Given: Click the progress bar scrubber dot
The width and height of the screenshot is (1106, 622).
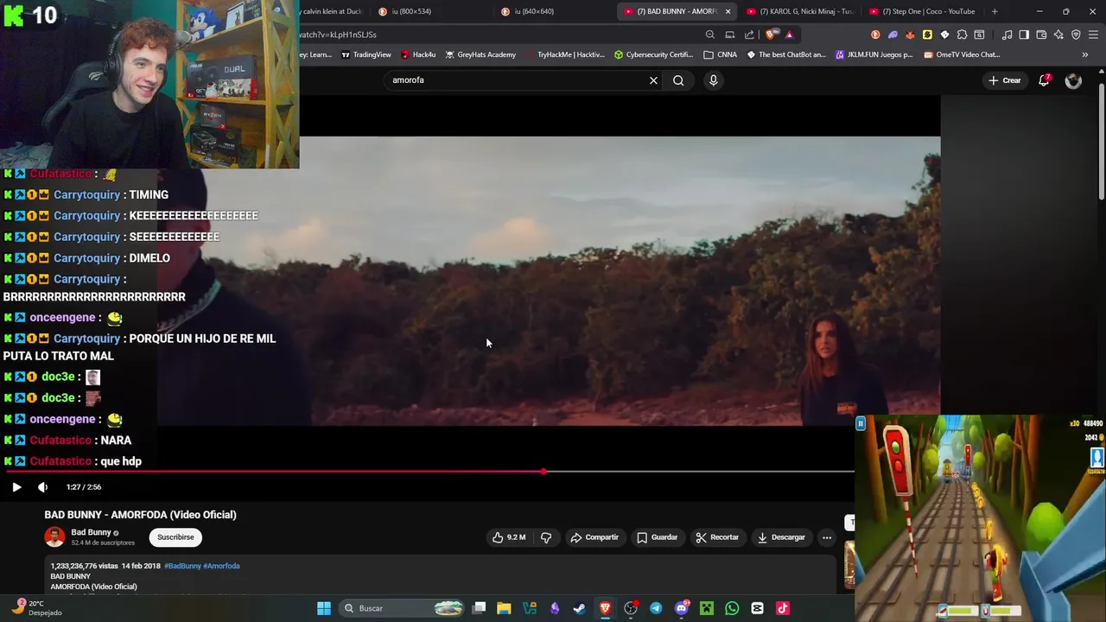Looking at the screenshot, I should tap(543, 472).
